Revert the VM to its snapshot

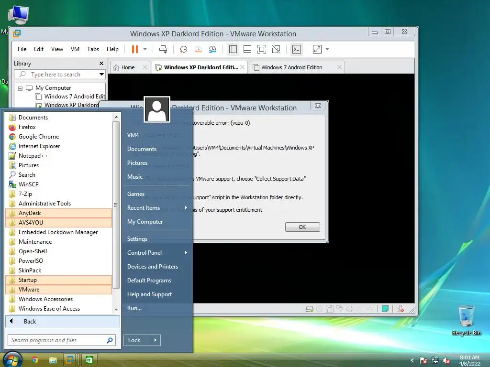tap(198, 49)
